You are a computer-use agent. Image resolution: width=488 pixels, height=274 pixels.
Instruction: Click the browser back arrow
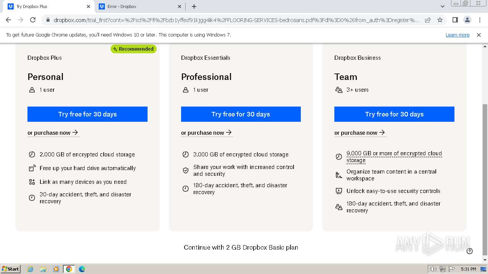pos(8,20)
